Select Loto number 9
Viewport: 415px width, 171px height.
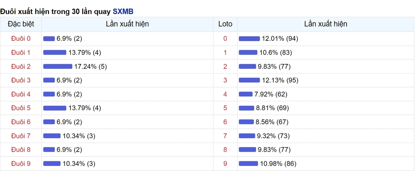pyautogui.click(x=225, y=163)
